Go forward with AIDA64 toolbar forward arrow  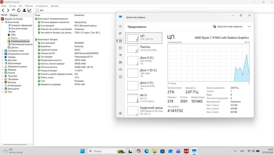(x=8, y=10)
